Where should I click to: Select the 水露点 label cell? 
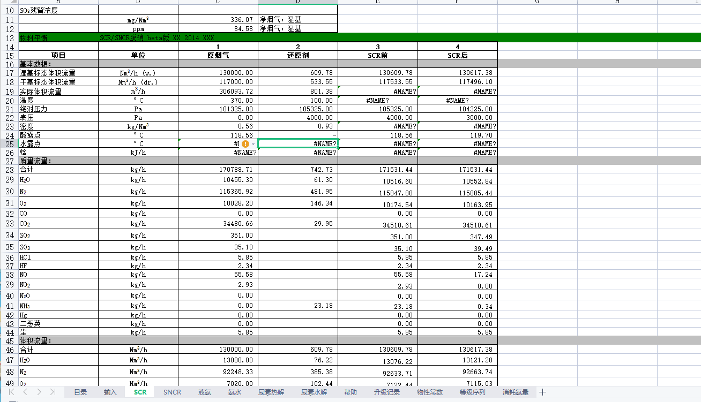click(58, 144)
